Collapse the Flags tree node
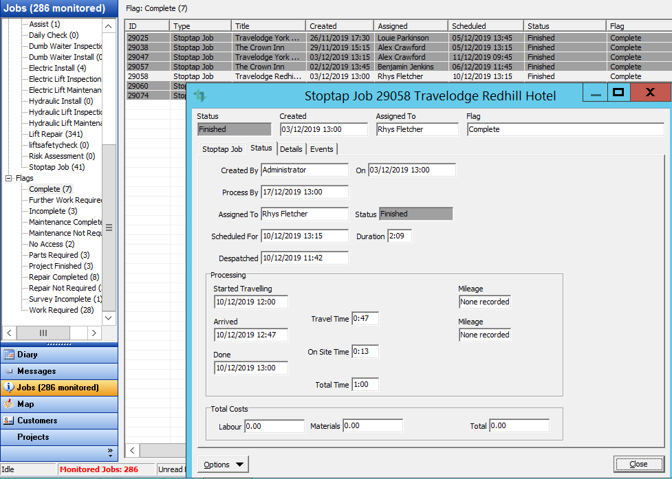 (9, 178)
